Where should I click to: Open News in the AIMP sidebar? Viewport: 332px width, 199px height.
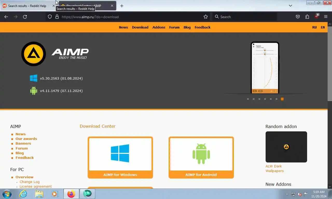click(x=20, y=134)
